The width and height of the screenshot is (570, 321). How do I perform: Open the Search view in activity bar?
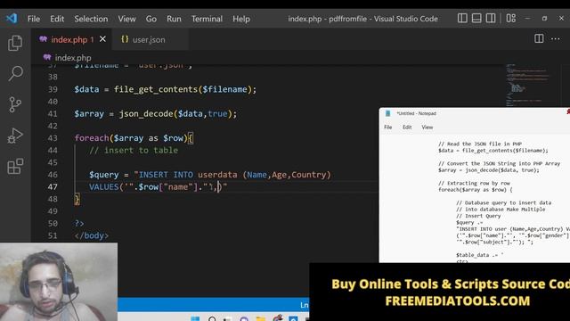coord(15,73)
